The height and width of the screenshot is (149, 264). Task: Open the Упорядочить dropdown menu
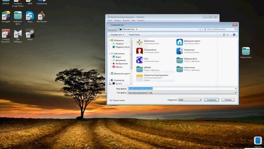click(x=117, y=35)
